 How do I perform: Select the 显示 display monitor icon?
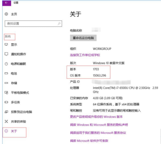click(x=6, y=45)
